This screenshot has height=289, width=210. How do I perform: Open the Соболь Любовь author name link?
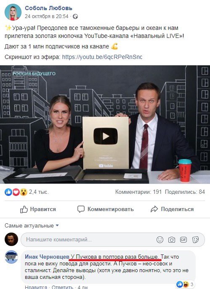coord(48,8)
